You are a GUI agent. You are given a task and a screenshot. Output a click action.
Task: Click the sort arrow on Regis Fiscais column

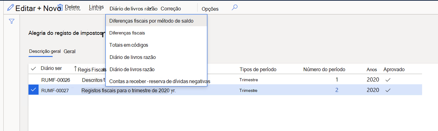coord(75,69)
